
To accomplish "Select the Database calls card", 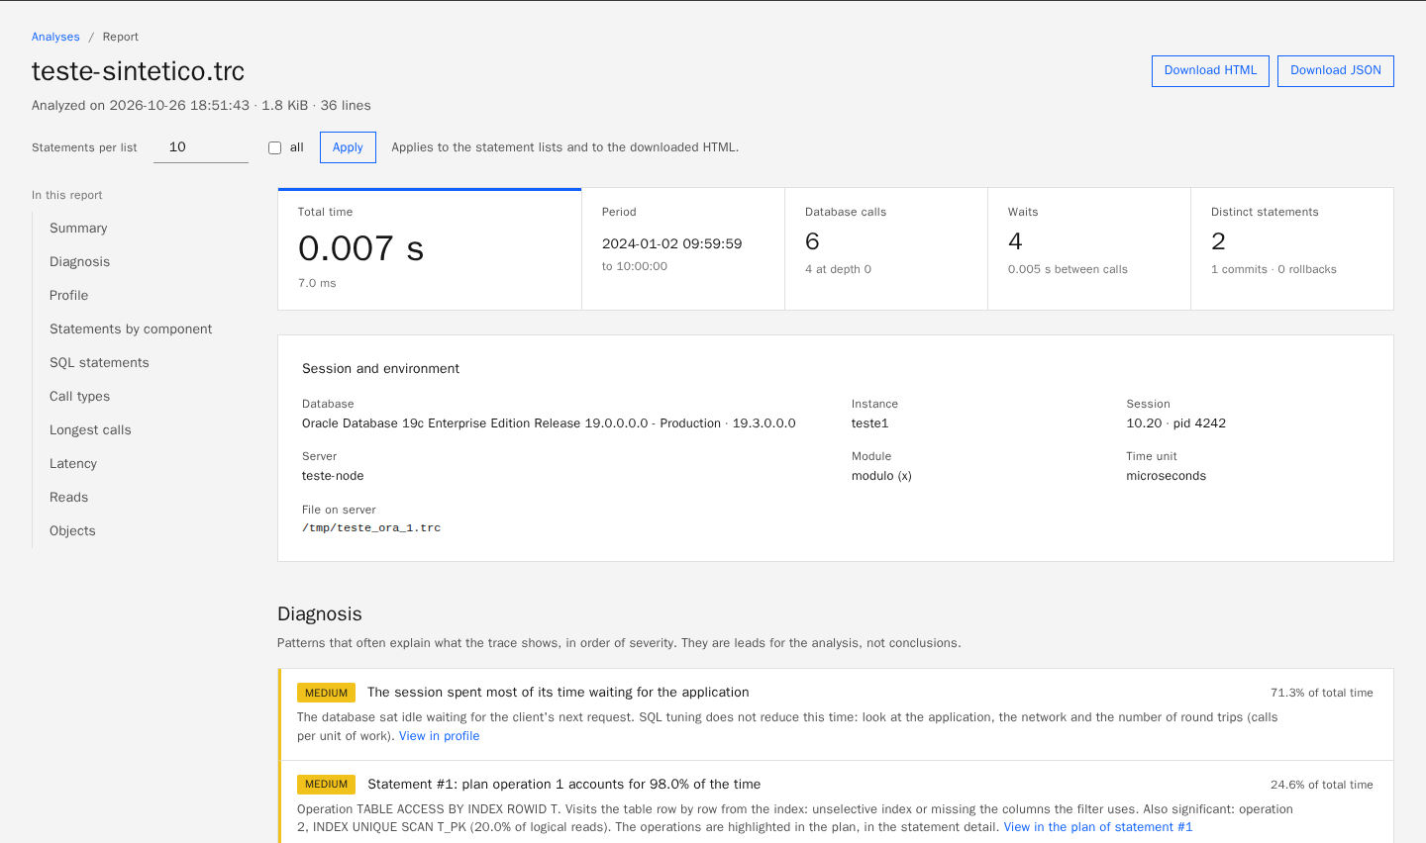I will click(886, 249).
